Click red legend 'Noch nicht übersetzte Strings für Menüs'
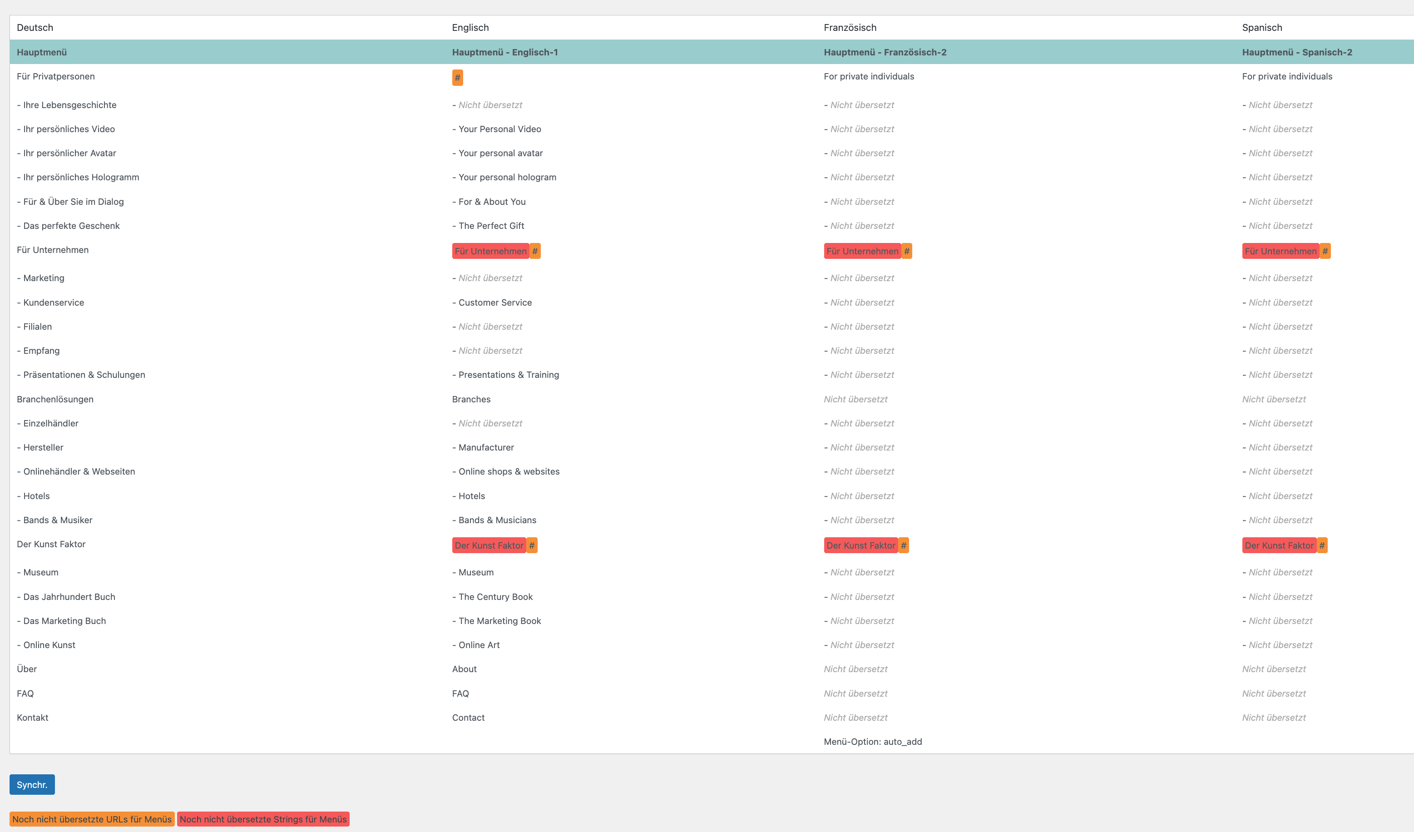Image resolution: width=1414 pixels, height=832 pixels. [263, 819]
